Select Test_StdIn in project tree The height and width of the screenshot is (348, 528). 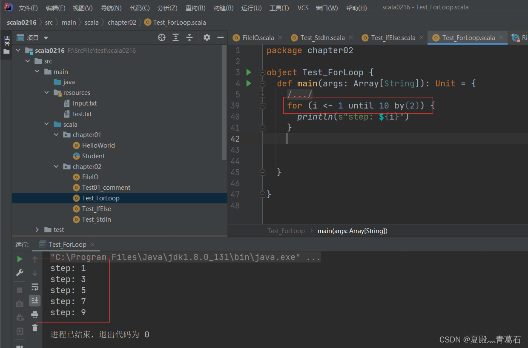click(x=96, y=220)
